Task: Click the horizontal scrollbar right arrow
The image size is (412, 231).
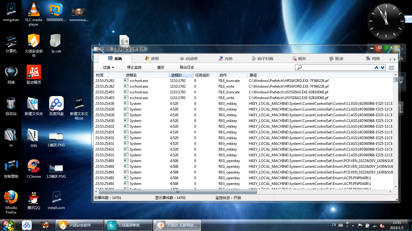Action: click(x=391, y=192)
